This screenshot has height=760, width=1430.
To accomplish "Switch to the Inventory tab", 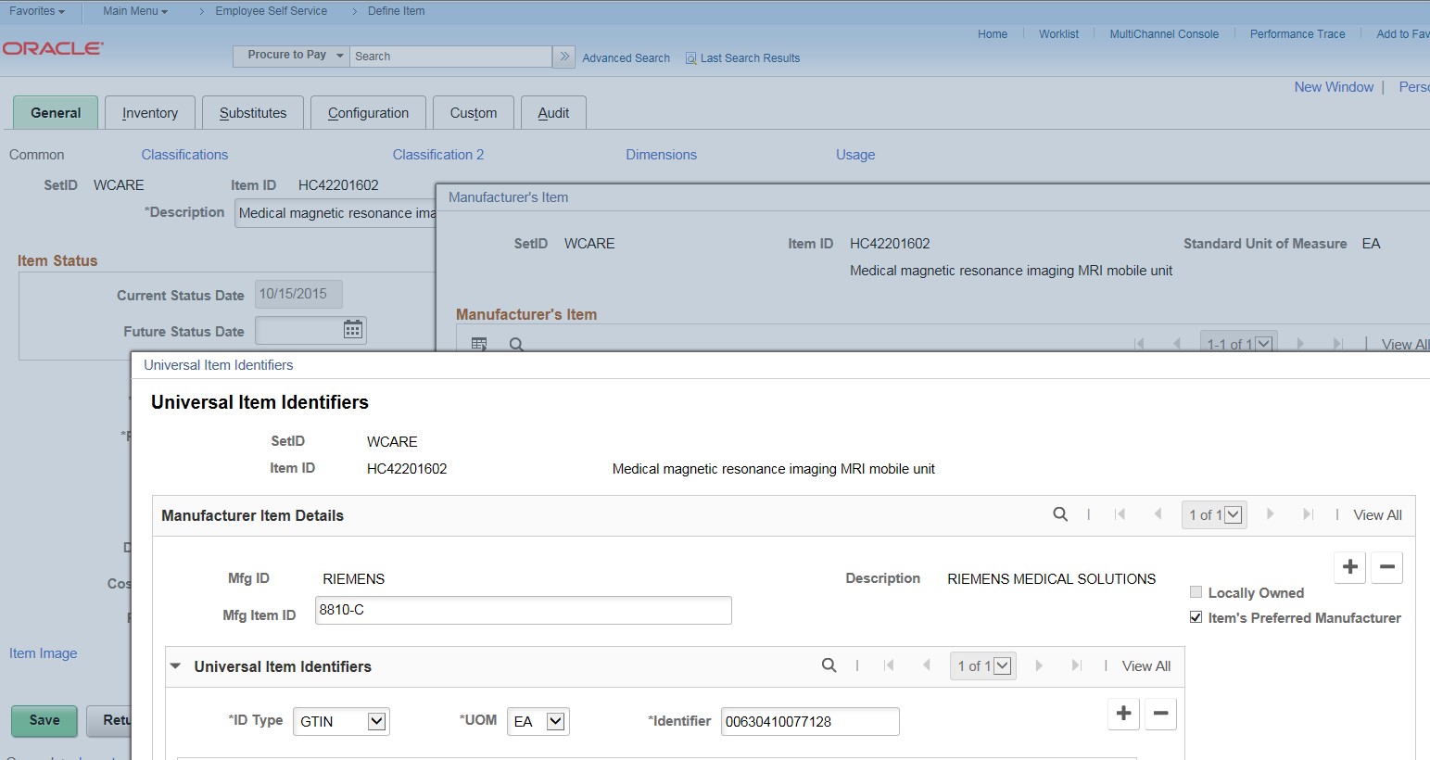I will (x=150, y=113).
